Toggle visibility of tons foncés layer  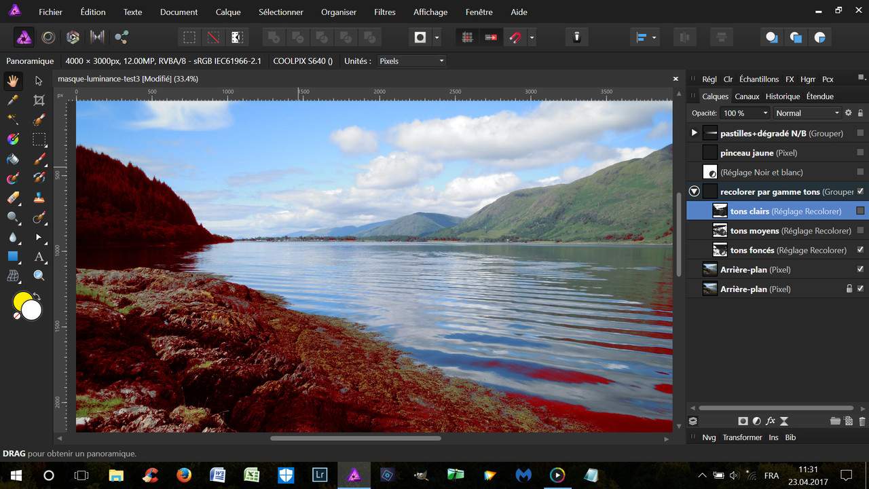860,250
